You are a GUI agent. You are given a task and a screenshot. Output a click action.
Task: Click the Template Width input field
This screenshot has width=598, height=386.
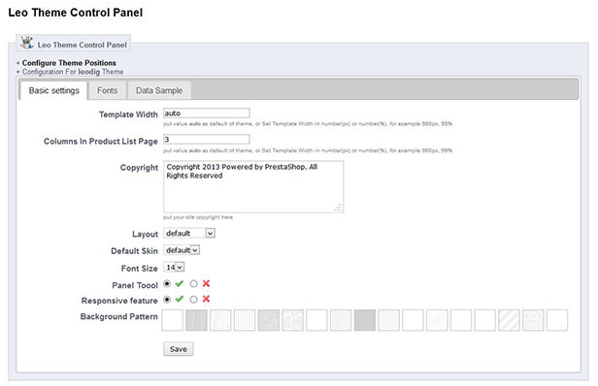click(207, 113)
